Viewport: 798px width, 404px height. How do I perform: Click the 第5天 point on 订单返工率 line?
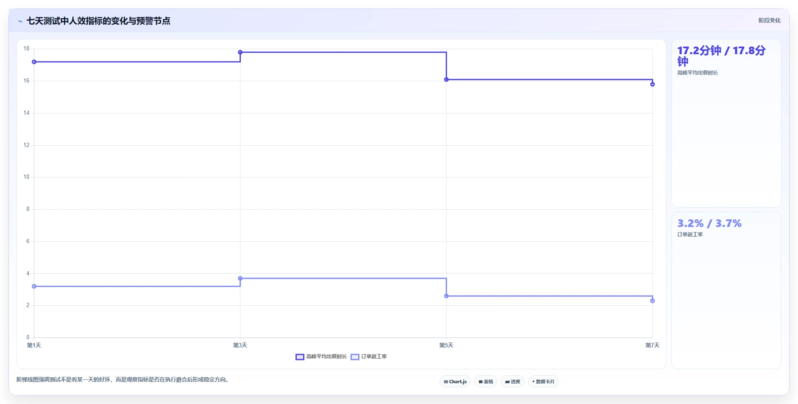pos(446,296)
